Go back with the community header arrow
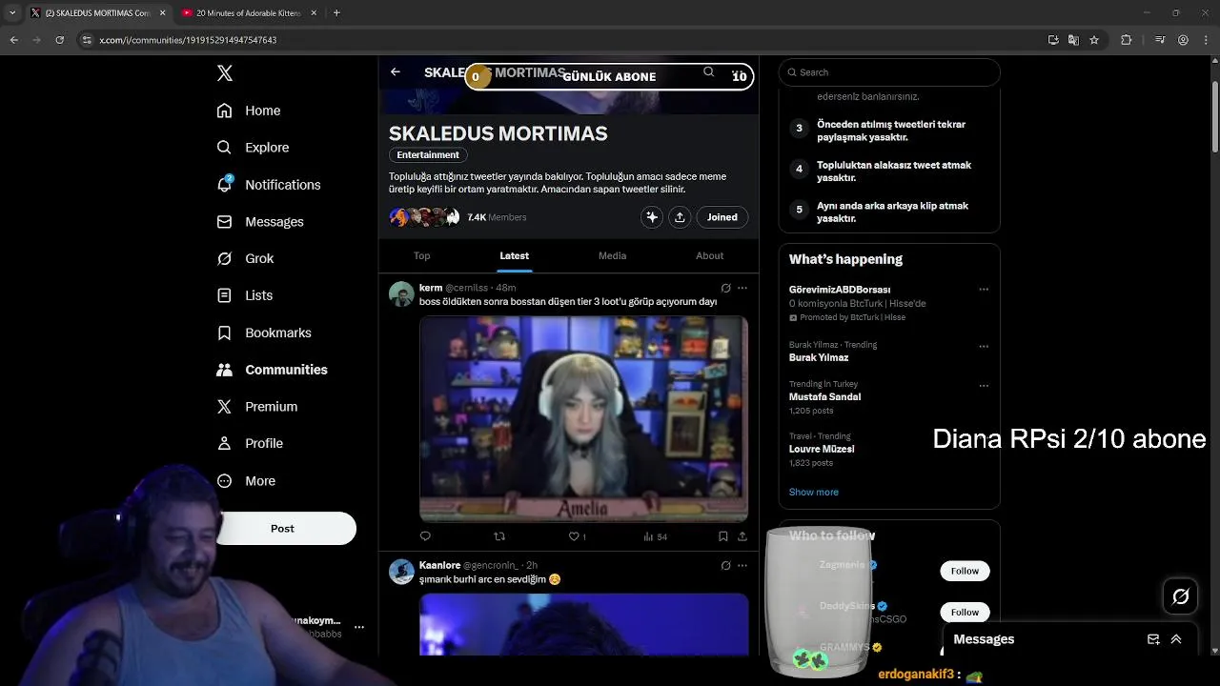 point(396,72)
